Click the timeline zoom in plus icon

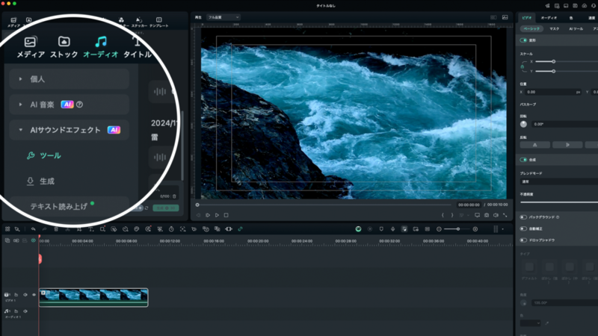475,229
